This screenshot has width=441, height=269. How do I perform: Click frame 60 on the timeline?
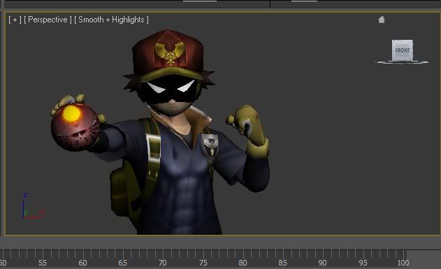[x=82, y=263]
